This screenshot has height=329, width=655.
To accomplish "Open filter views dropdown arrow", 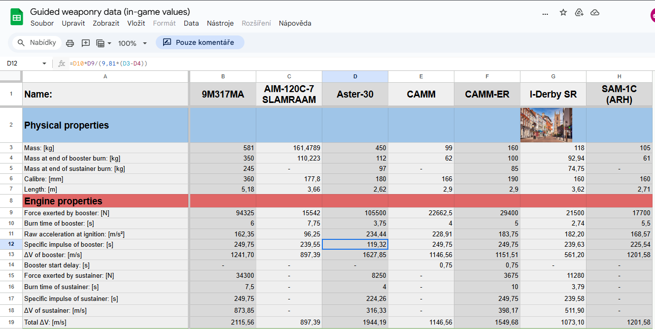I will click(109, 43).
